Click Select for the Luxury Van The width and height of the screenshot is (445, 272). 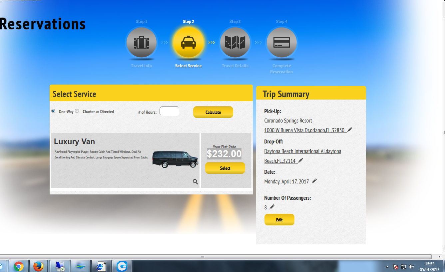225,168
